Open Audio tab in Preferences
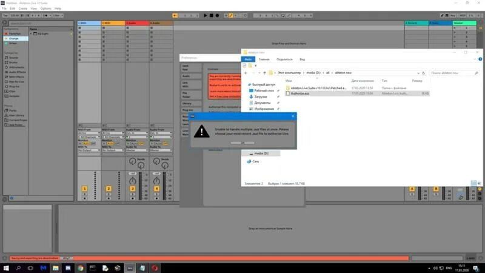This screenshot has width=485, height=273. click(192, 76)
